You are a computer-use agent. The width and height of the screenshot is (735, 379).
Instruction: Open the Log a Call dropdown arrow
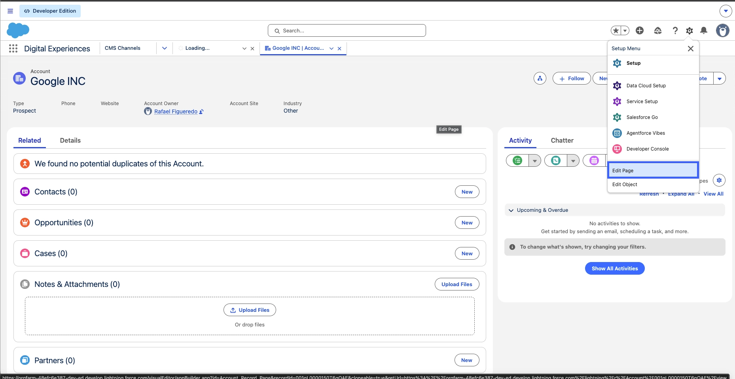[573, 160]
